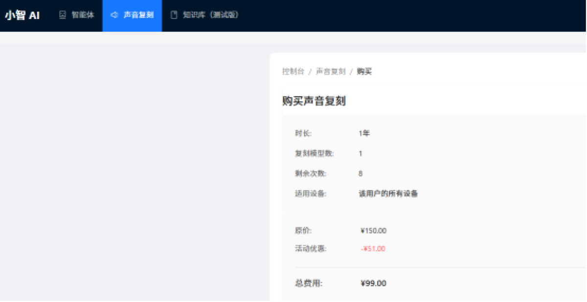Click the 原价 label
Viewport: 587px width, 302px height.
(303, 231)
